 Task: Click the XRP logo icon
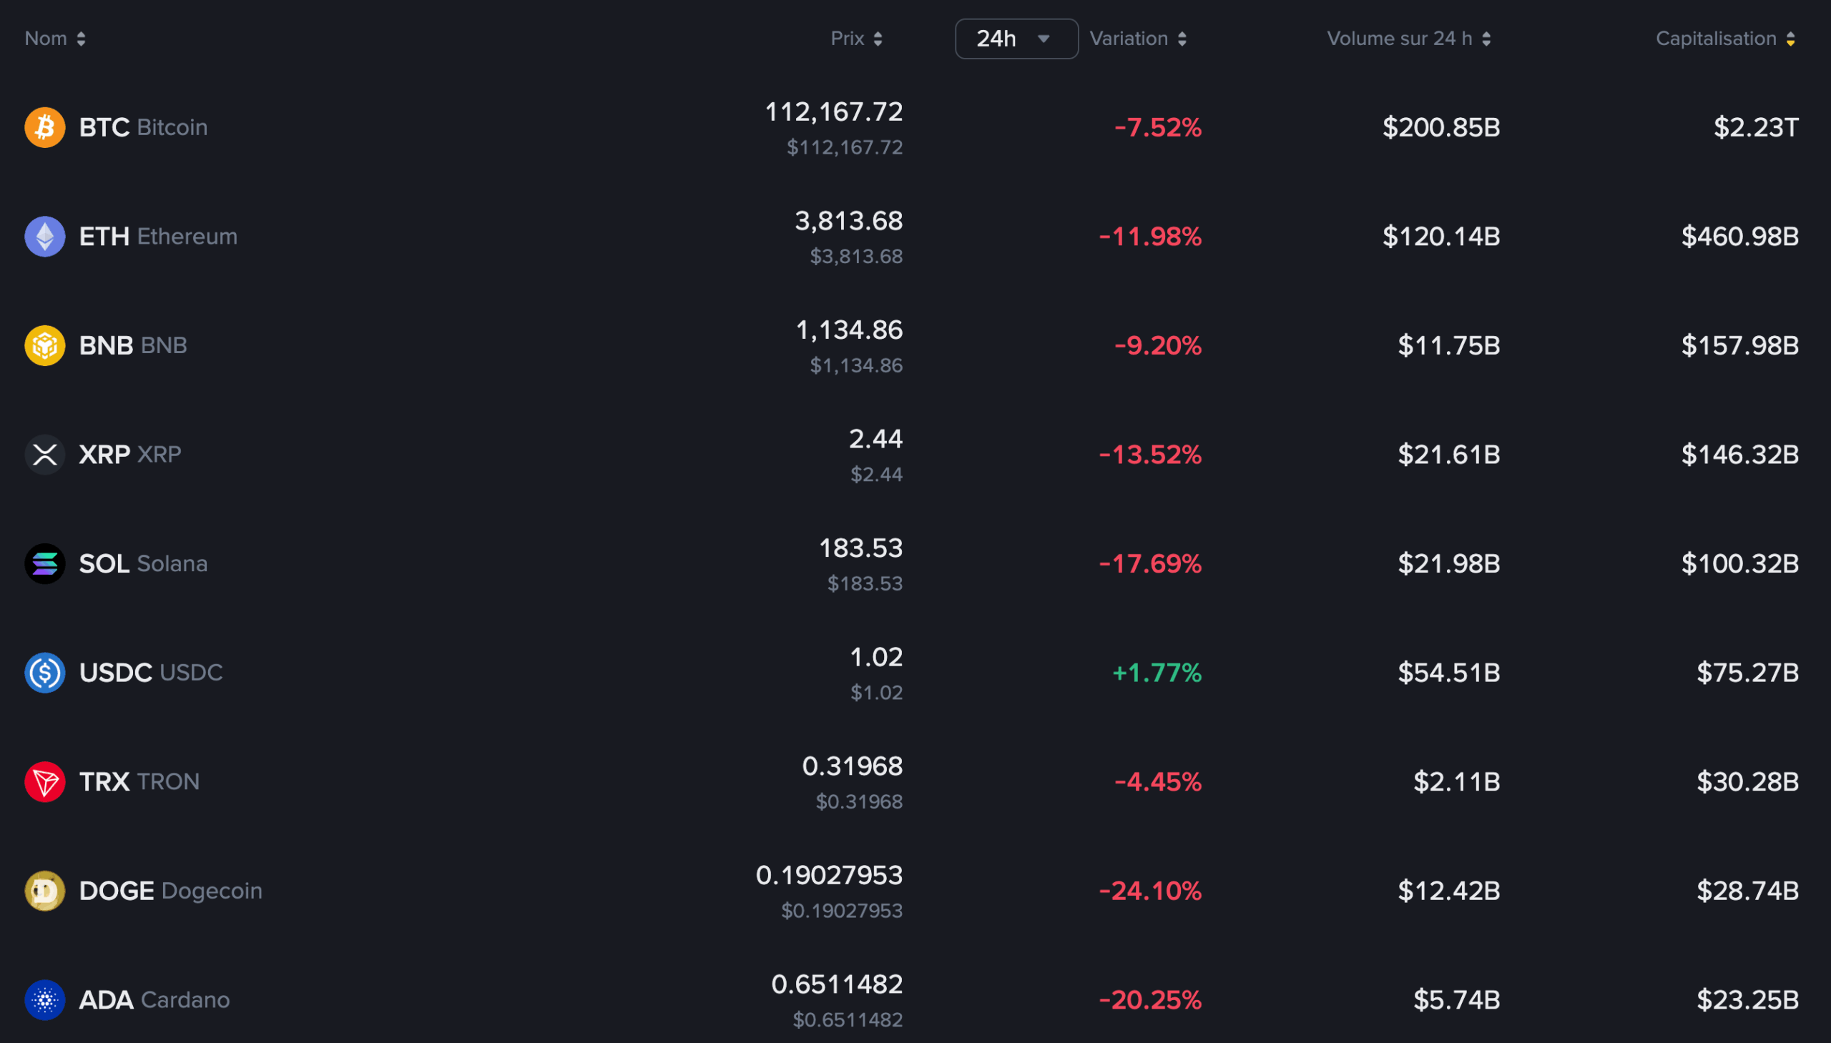[x=44, y=454]
